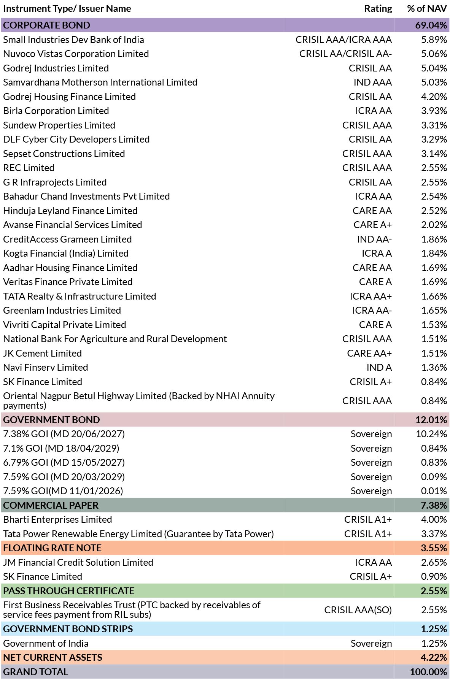
Task: Select the PASS THROUGH CERTIFICATE header
Action: [225, 591]
